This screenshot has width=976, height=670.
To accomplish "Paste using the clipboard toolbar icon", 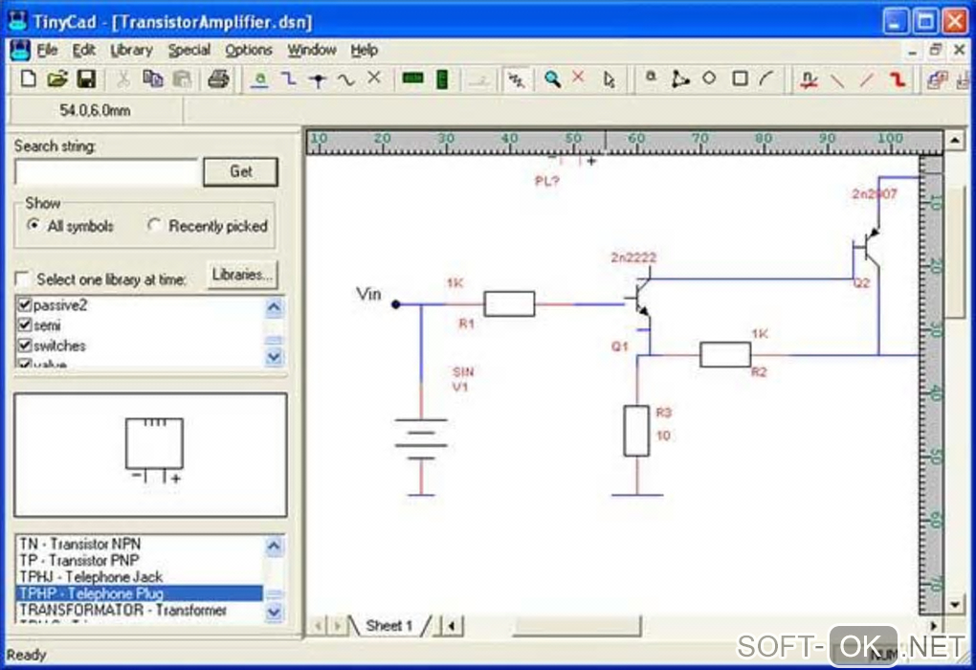I will [x=183, y=79].
